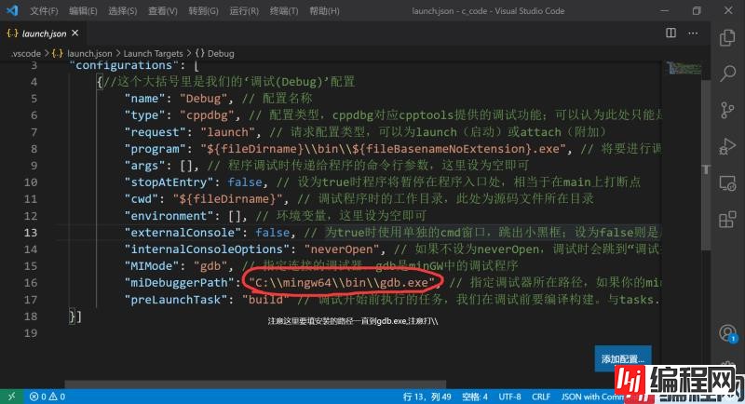Click the line 13 column 49 indicator
The height and width of the screenshot is (404, 745).
click(x=427, y=397)
